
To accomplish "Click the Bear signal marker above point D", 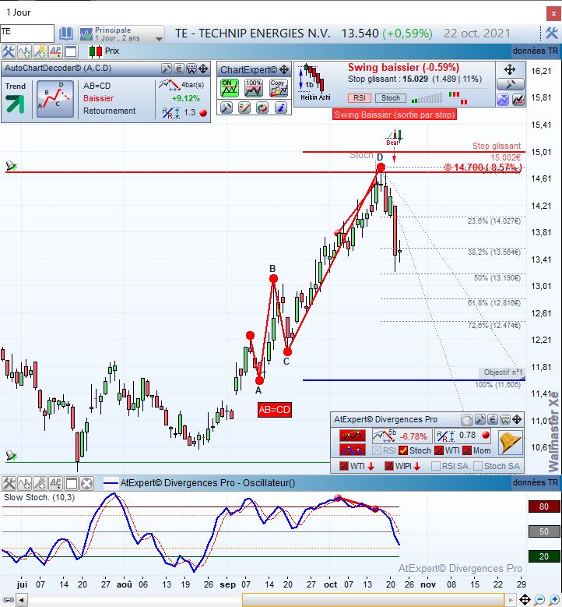I will click(394, 138).
